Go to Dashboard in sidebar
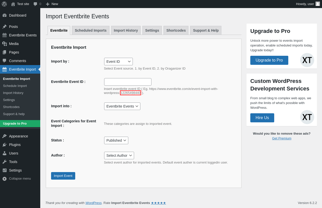 (x=20, y=15)
